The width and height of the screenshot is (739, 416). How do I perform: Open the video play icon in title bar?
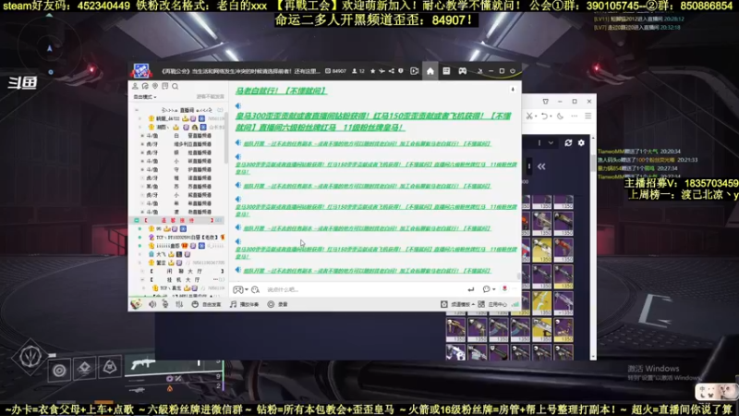tap(414, 71)
